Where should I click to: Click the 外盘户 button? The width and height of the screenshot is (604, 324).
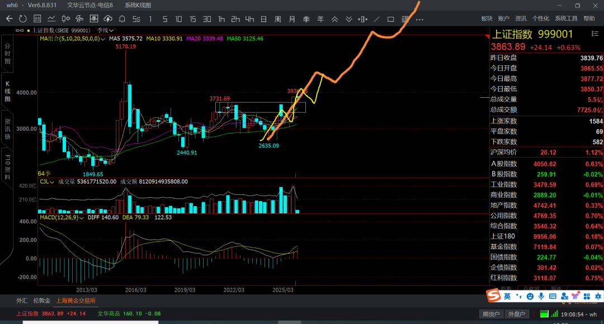click(517, 314)
